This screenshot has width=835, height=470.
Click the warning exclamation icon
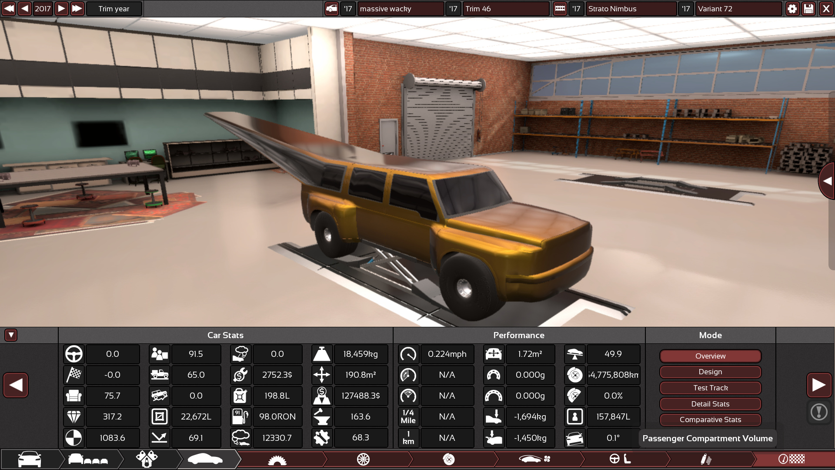[x=819, y=412]
